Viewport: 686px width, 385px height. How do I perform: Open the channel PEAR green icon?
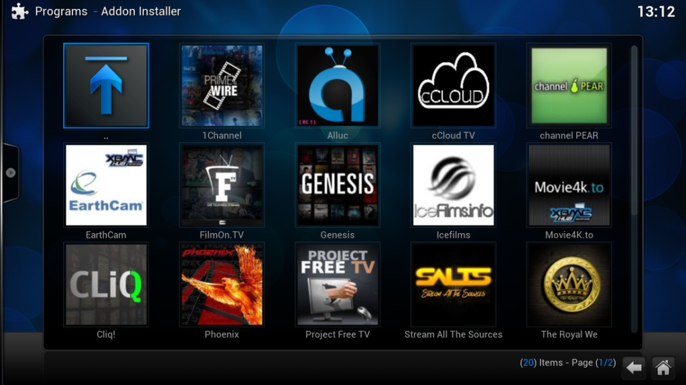pyautogui.click(x=569, y=86)
